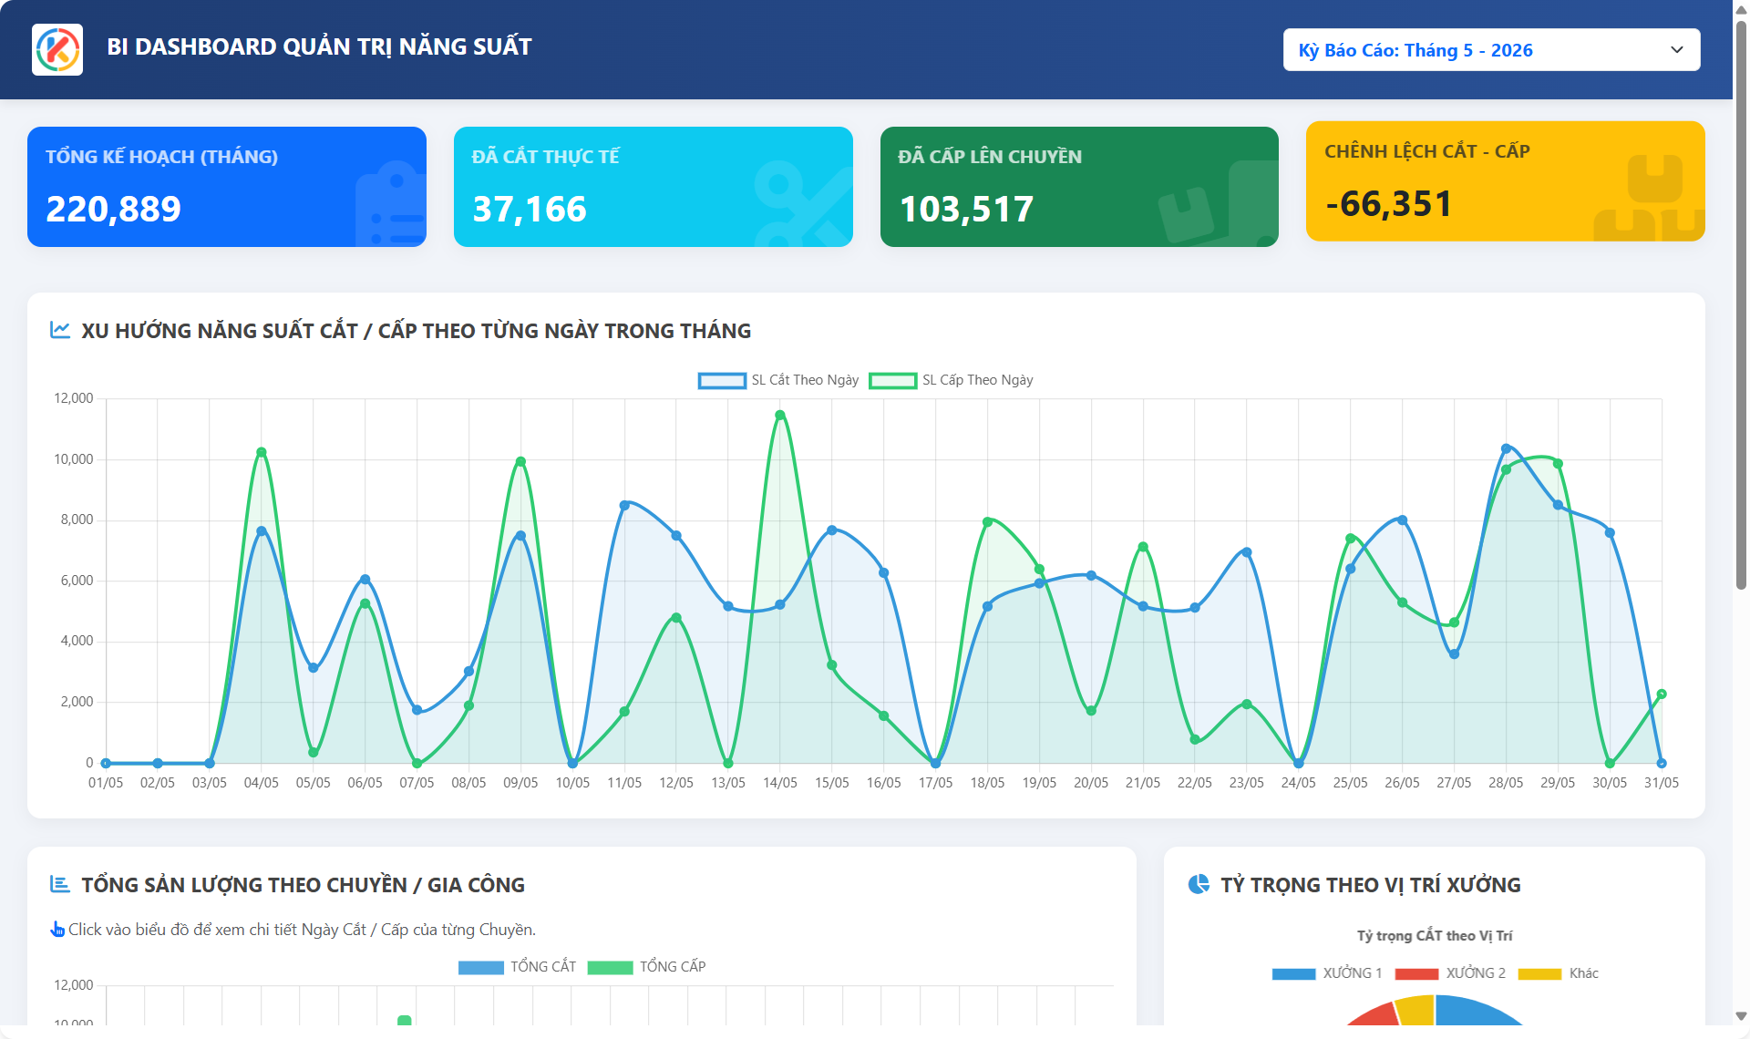Click the K logo in the header
This screenshot has height=1039, width=1750.
click(x=57, y=49)
